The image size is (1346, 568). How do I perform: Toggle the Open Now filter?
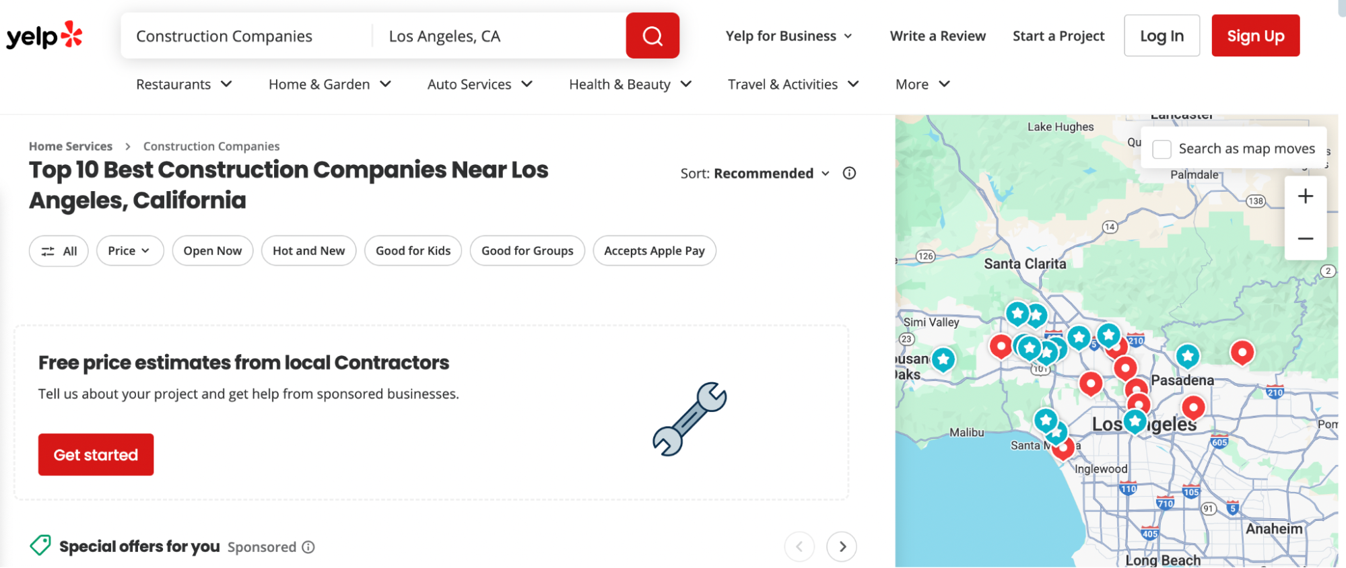click(x=213, y=251)
